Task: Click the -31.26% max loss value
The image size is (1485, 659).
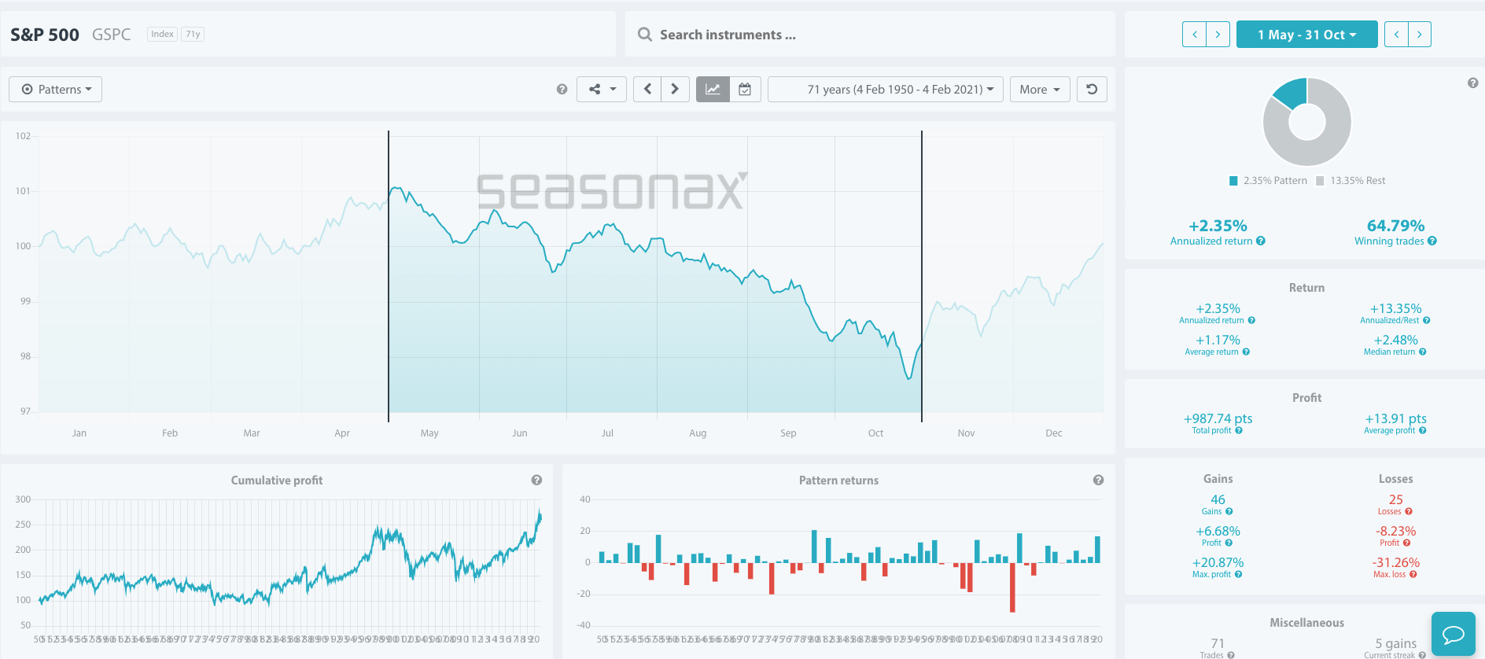Action: (x=1396, y=562)
